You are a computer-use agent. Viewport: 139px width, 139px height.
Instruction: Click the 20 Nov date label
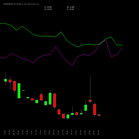[54, 132]
